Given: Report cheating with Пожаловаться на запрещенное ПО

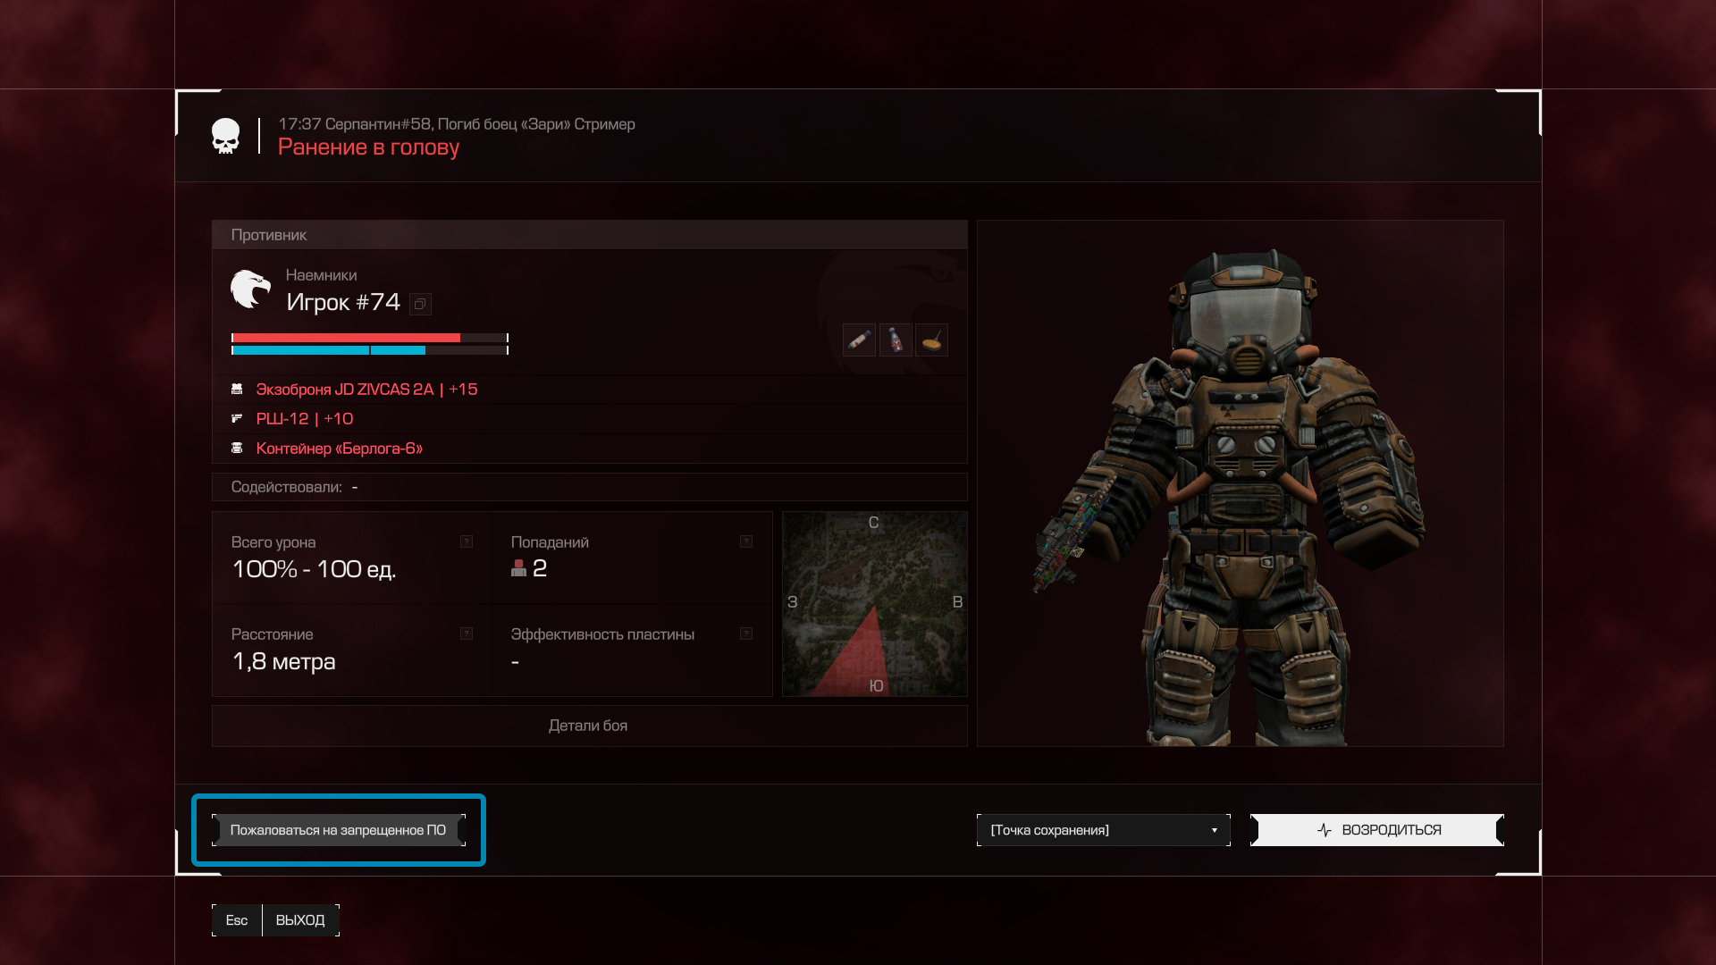Looking at the screenshot, I should [339, 830].
